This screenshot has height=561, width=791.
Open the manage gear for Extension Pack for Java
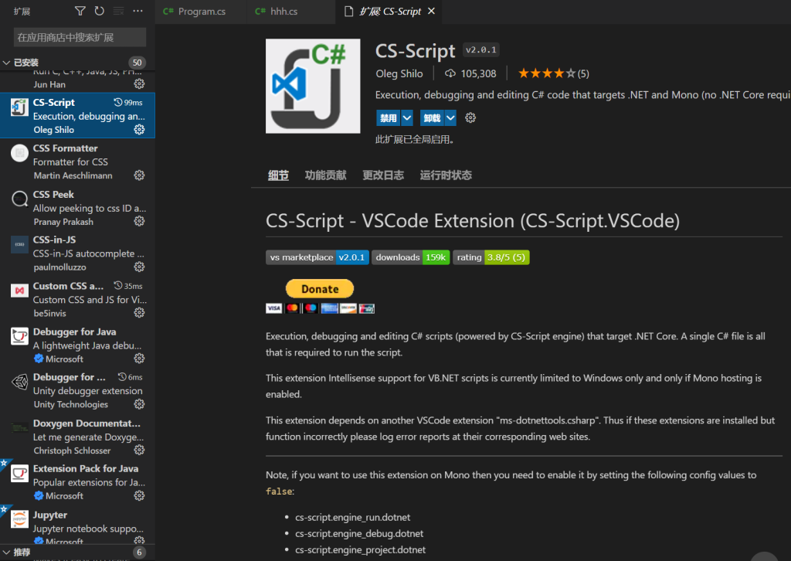coord(139,496)
